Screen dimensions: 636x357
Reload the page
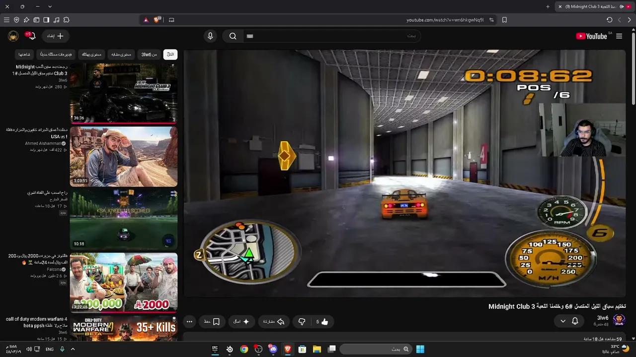(x=609, y=20)
